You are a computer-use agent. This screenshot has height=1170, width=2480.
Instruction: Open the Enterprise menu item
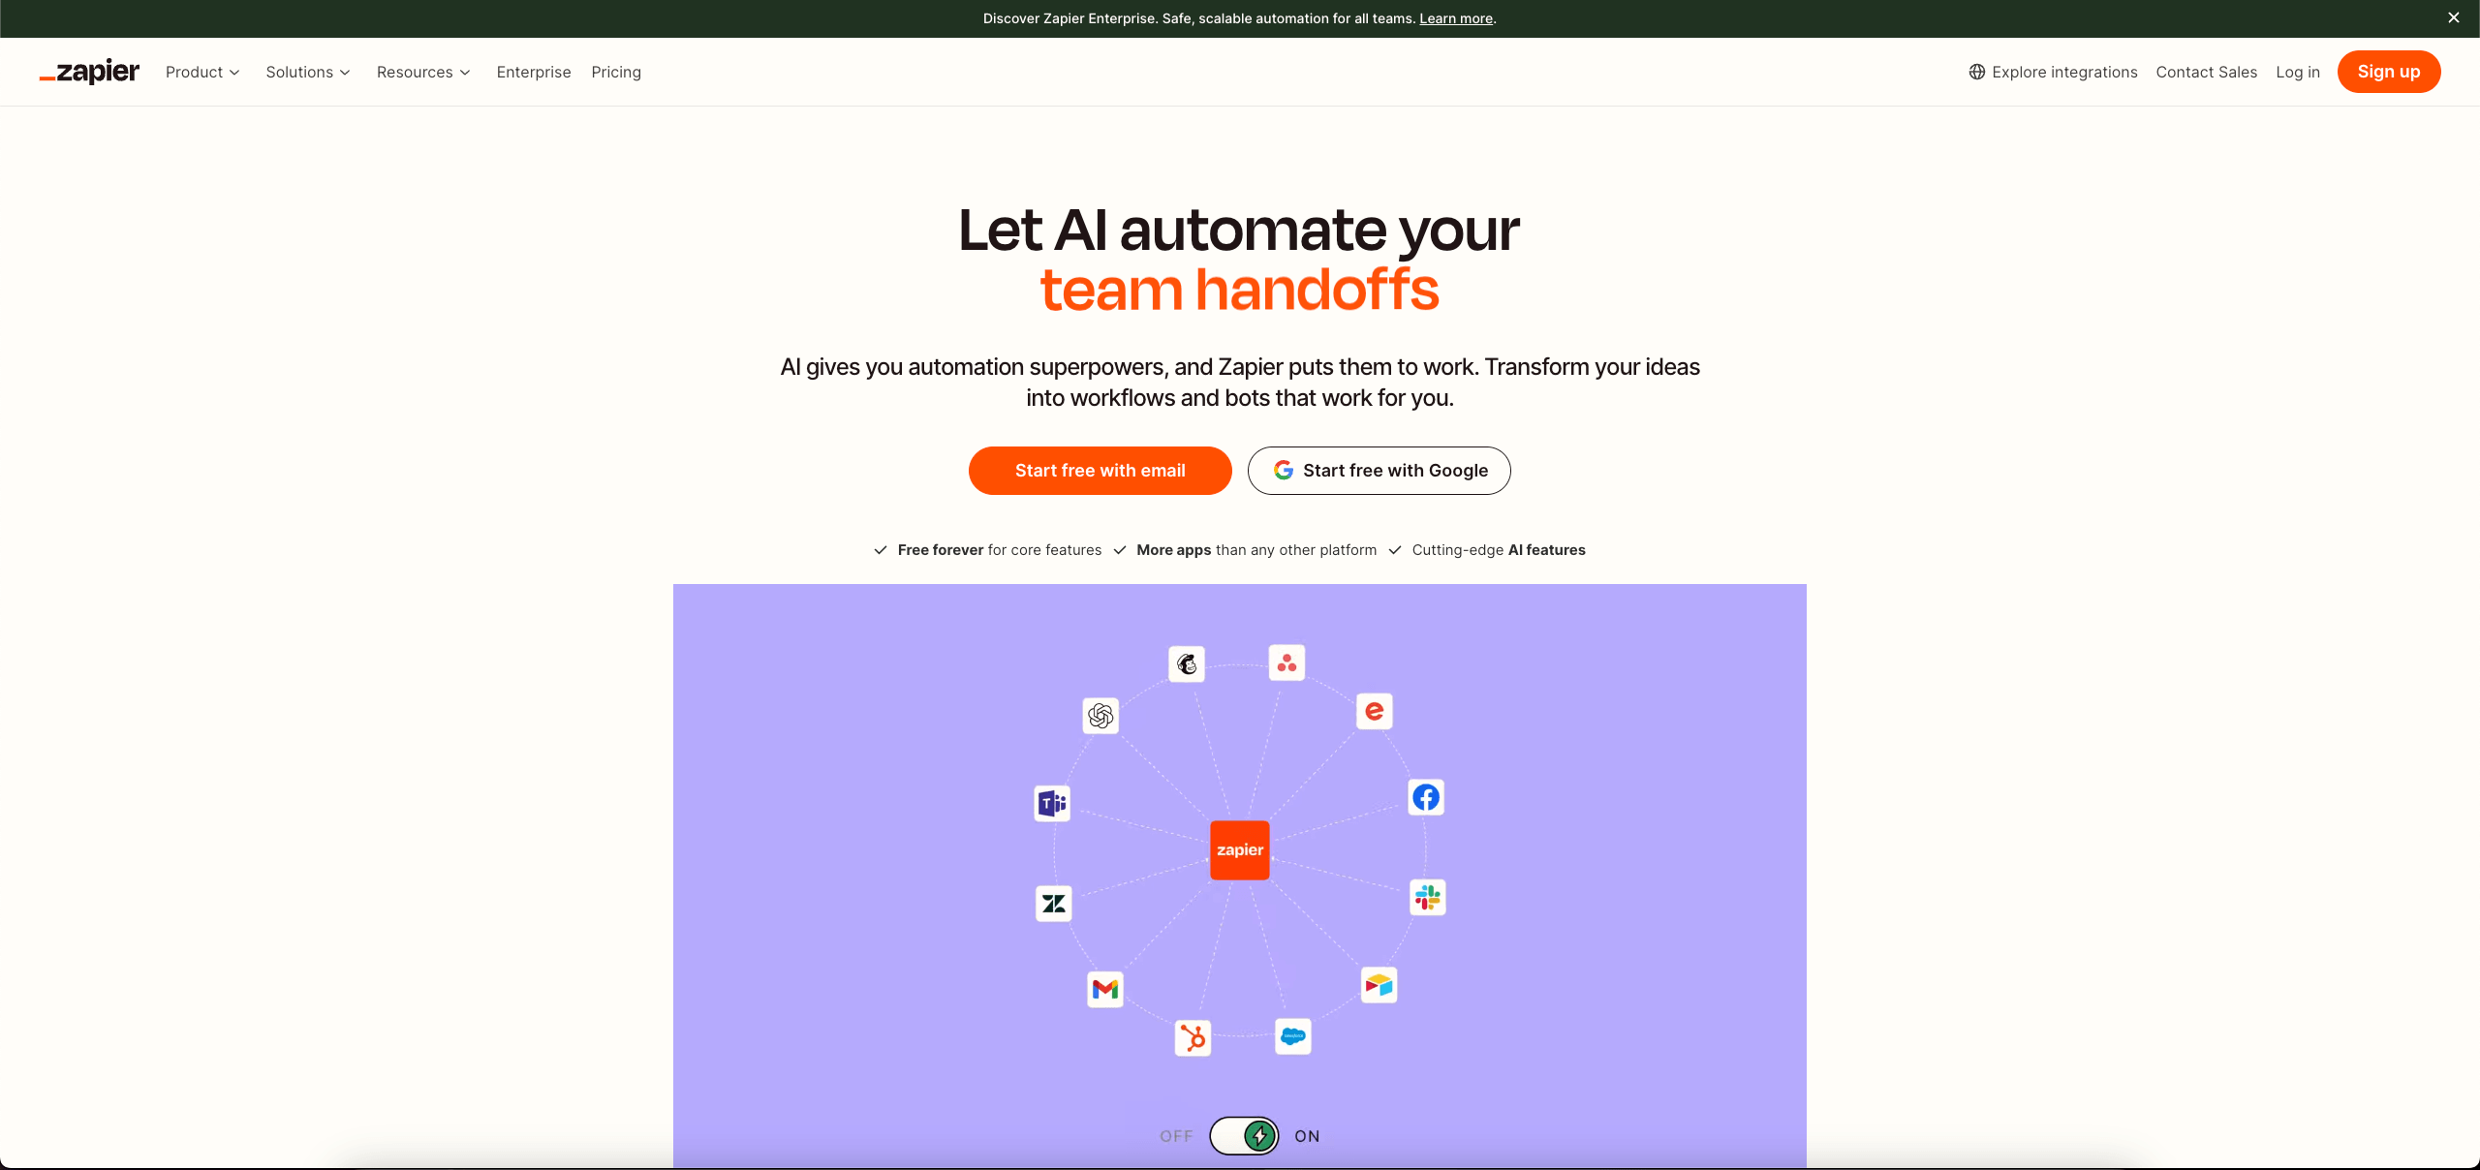[533, 71]
